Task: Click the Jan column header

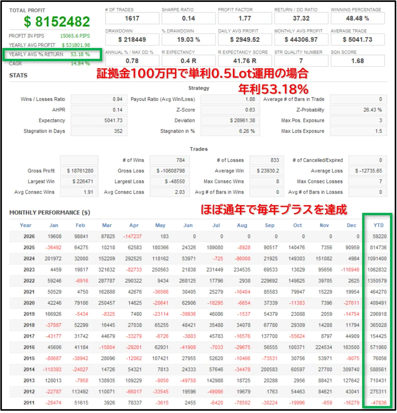Action: [x=54, y=225]
